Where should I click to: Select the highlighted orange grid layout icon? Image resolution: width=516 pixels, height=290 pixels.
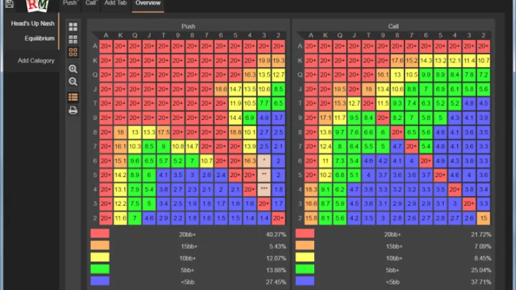[73, 52]
